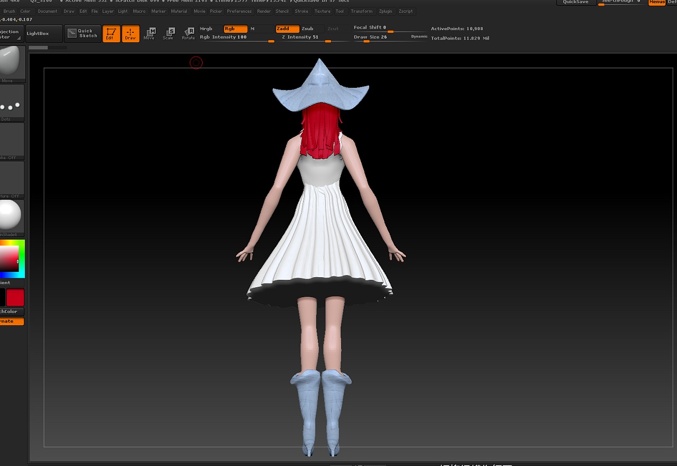Open the Document menu
Screen dimensions: 677x466
(x=48, y=11)
